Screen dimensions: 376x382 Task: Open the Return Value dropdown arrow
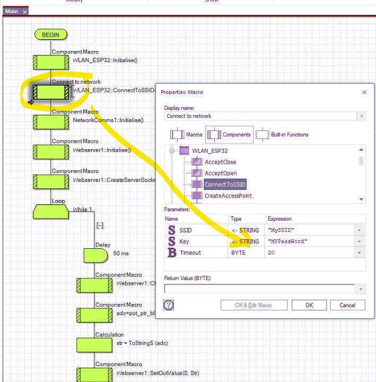360,289
